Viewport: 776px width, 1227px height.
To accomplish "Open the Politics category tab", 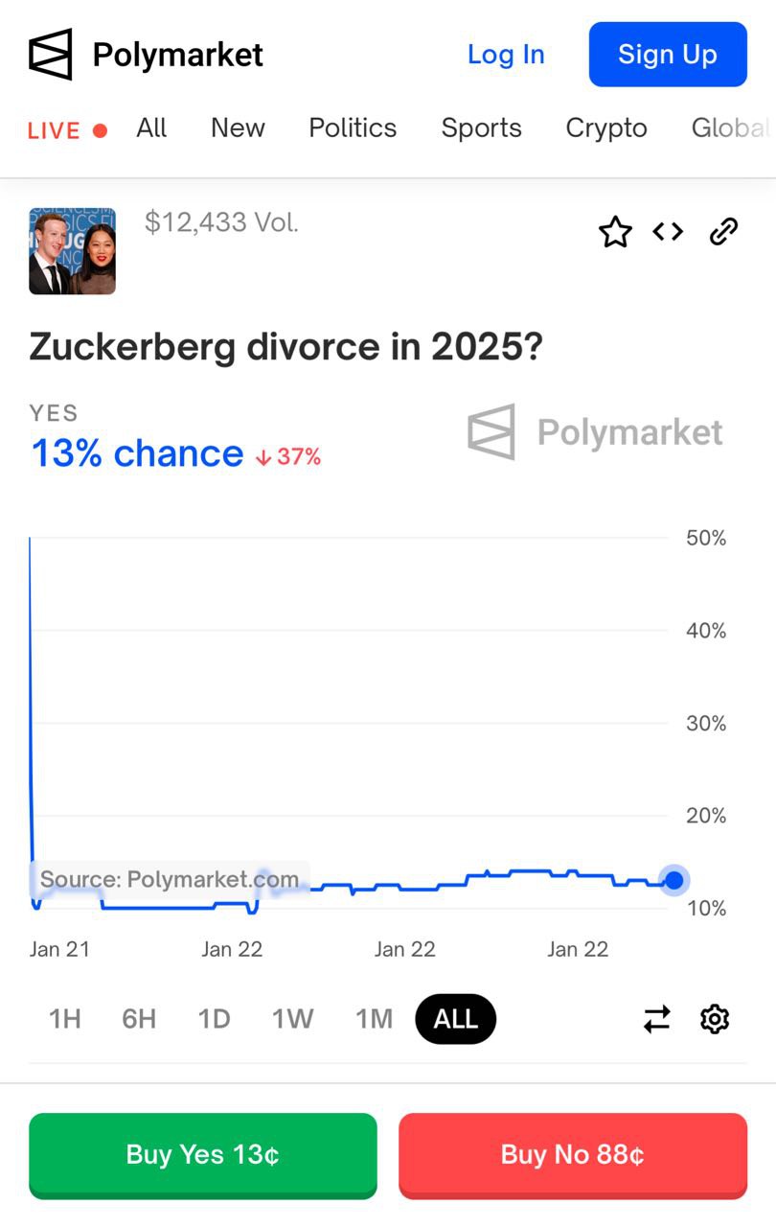I will [353, 128].
